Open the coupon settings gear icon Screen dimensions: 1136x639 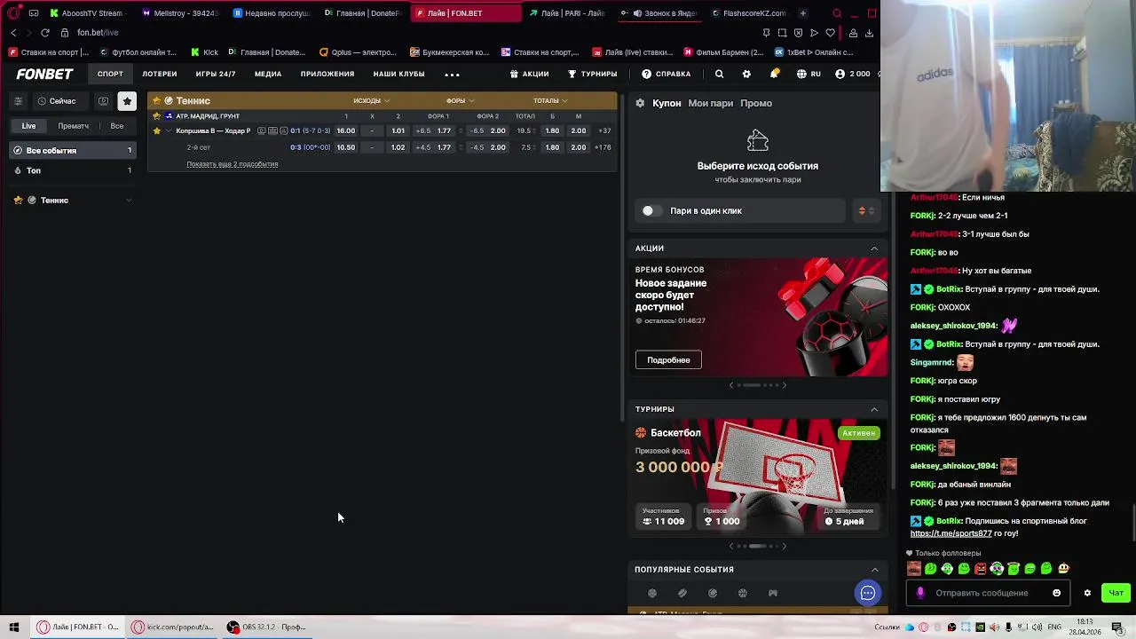pyautogui.click(x=640, y=103)
